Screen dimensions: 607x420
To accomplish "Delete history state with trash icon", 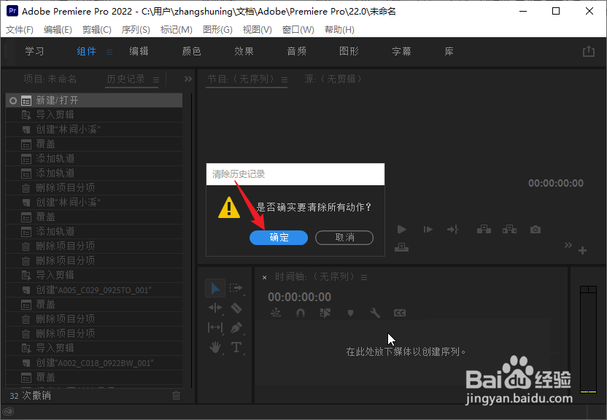I will (176, 395).
